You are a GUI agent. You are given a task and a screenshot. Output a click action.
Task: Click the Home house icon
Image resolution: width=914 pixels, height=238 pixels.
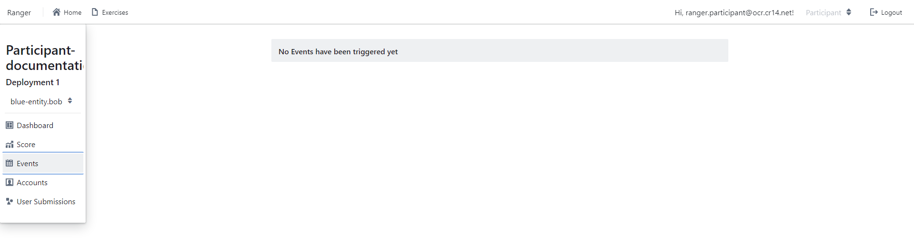(x=57, y=12)
